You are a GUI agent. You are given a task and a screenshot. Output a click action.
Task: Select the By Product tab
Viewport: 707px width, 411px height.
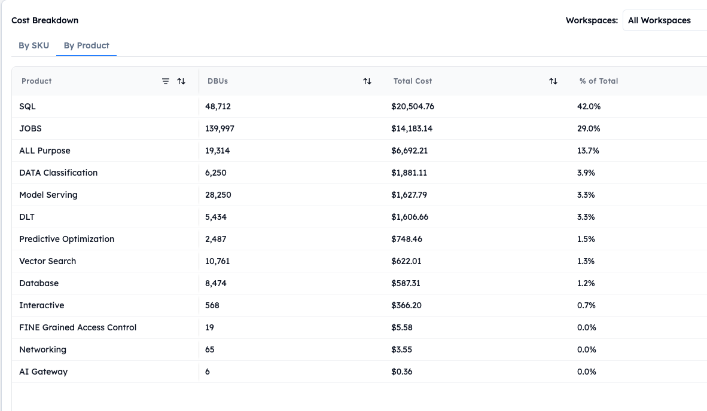(x=87, y=45)
